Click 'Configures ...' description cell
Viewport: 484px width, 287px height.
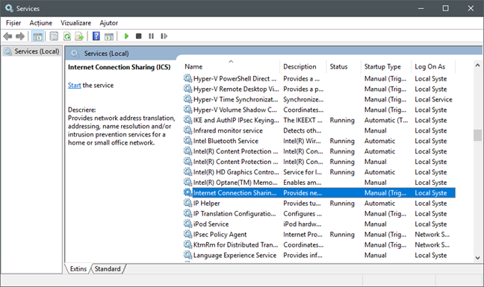coord(302,214)
